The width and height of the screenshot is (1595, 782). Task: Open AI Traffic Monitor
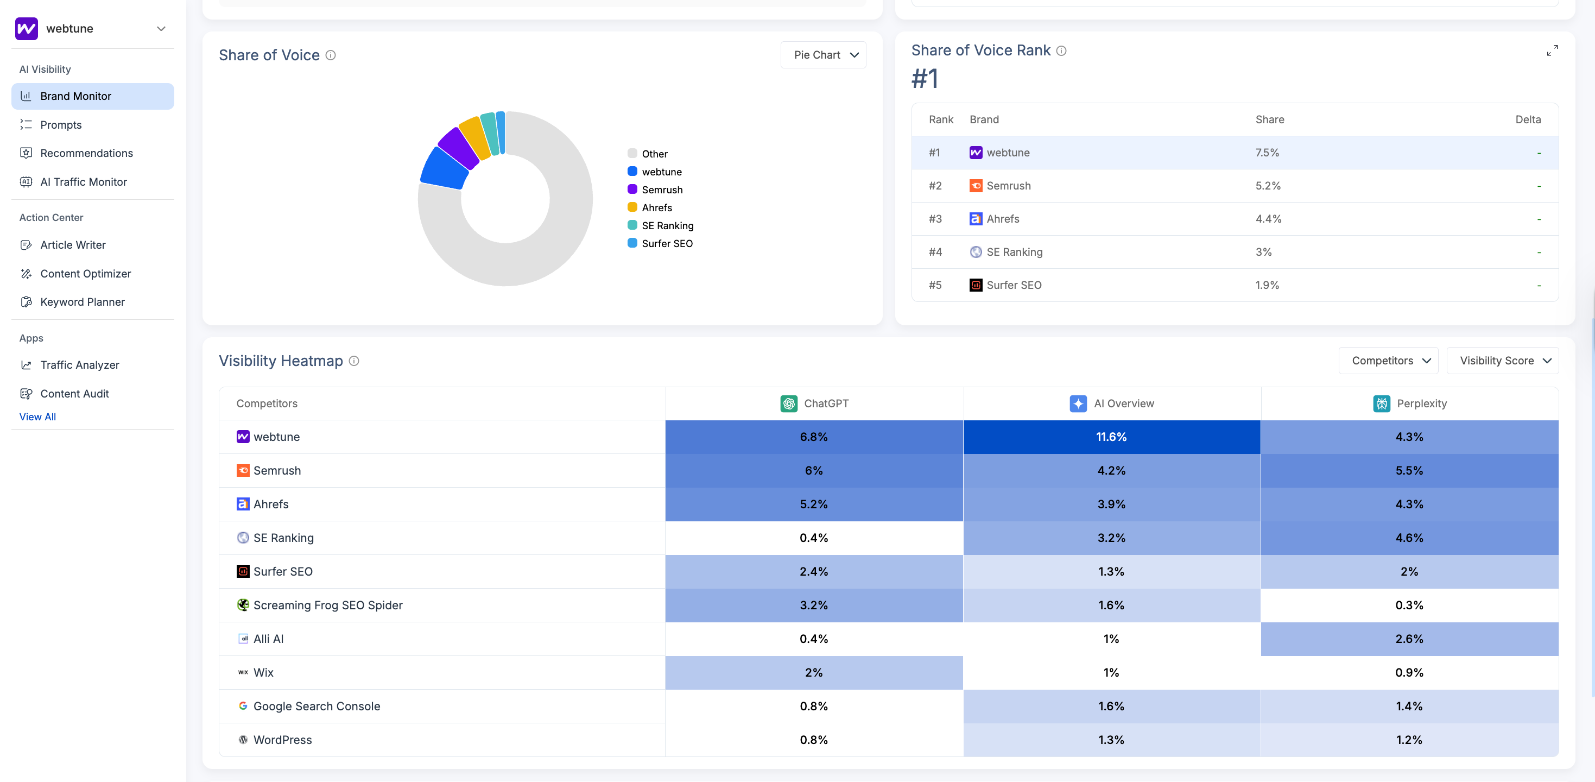coord(83,181)
